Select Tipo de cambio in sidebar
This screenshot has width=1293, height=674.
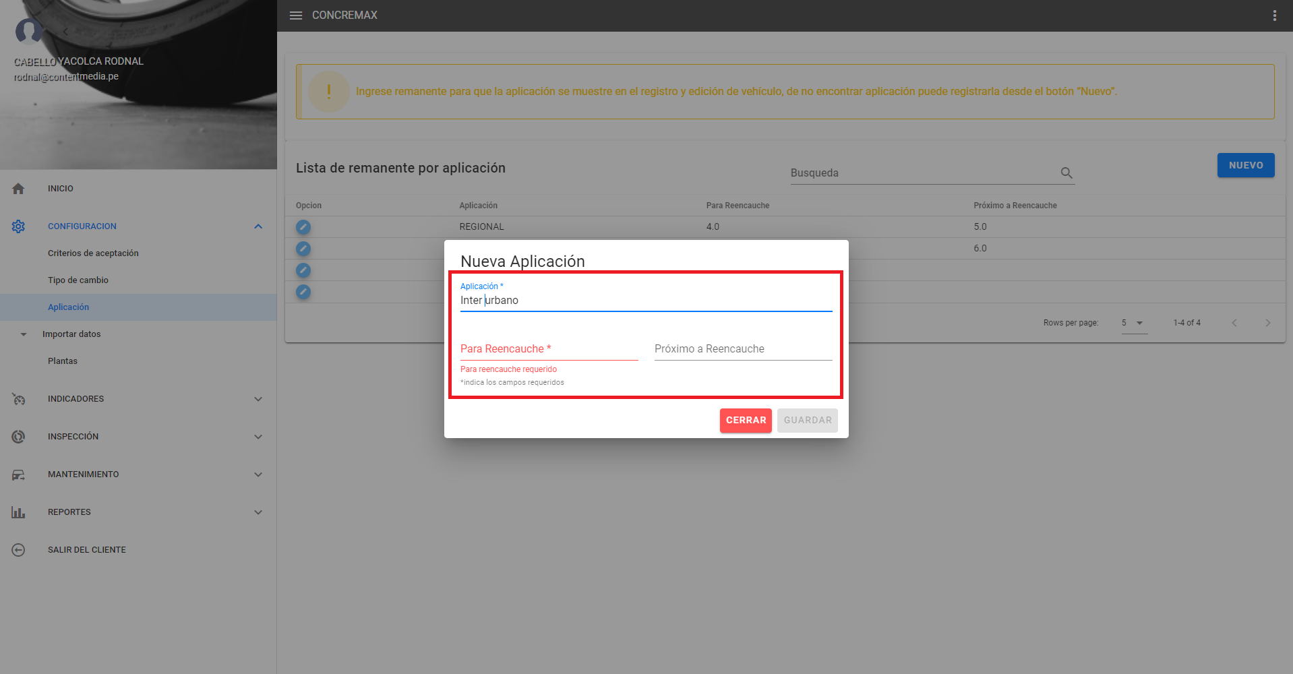[x=78, y=280]
